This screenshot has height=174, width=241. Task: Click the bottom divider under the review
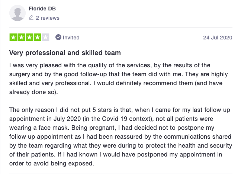(x=121, y=174)
